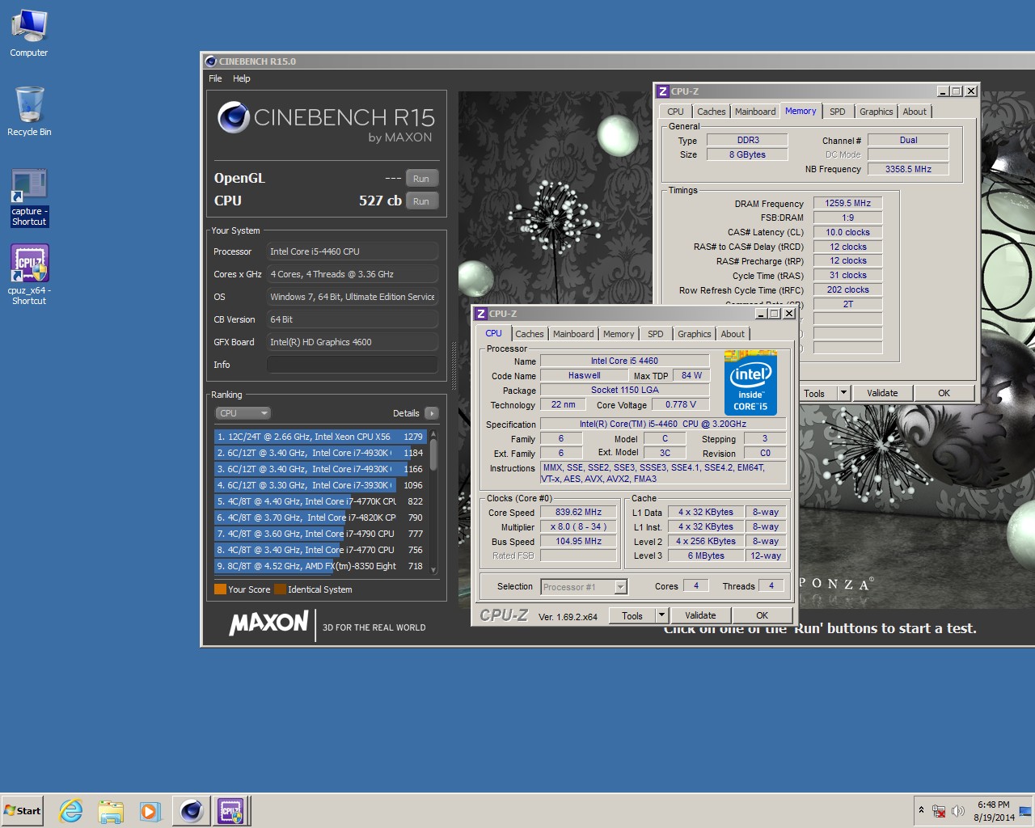Open the CPU ranking type dropdown

(243, 413)
